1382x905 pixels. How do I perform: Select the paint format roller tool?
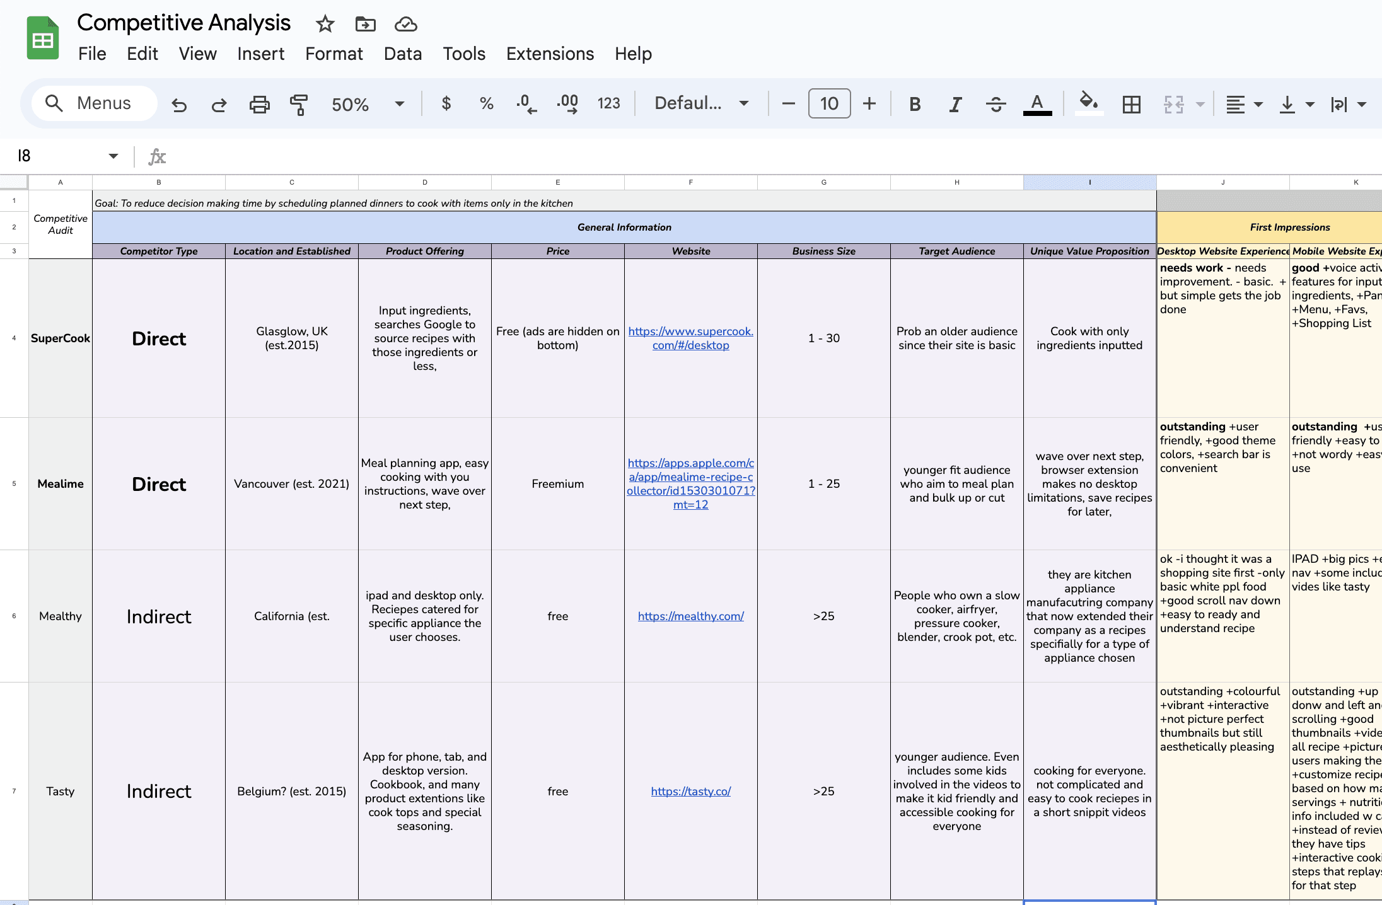click(x=299, y=104)
